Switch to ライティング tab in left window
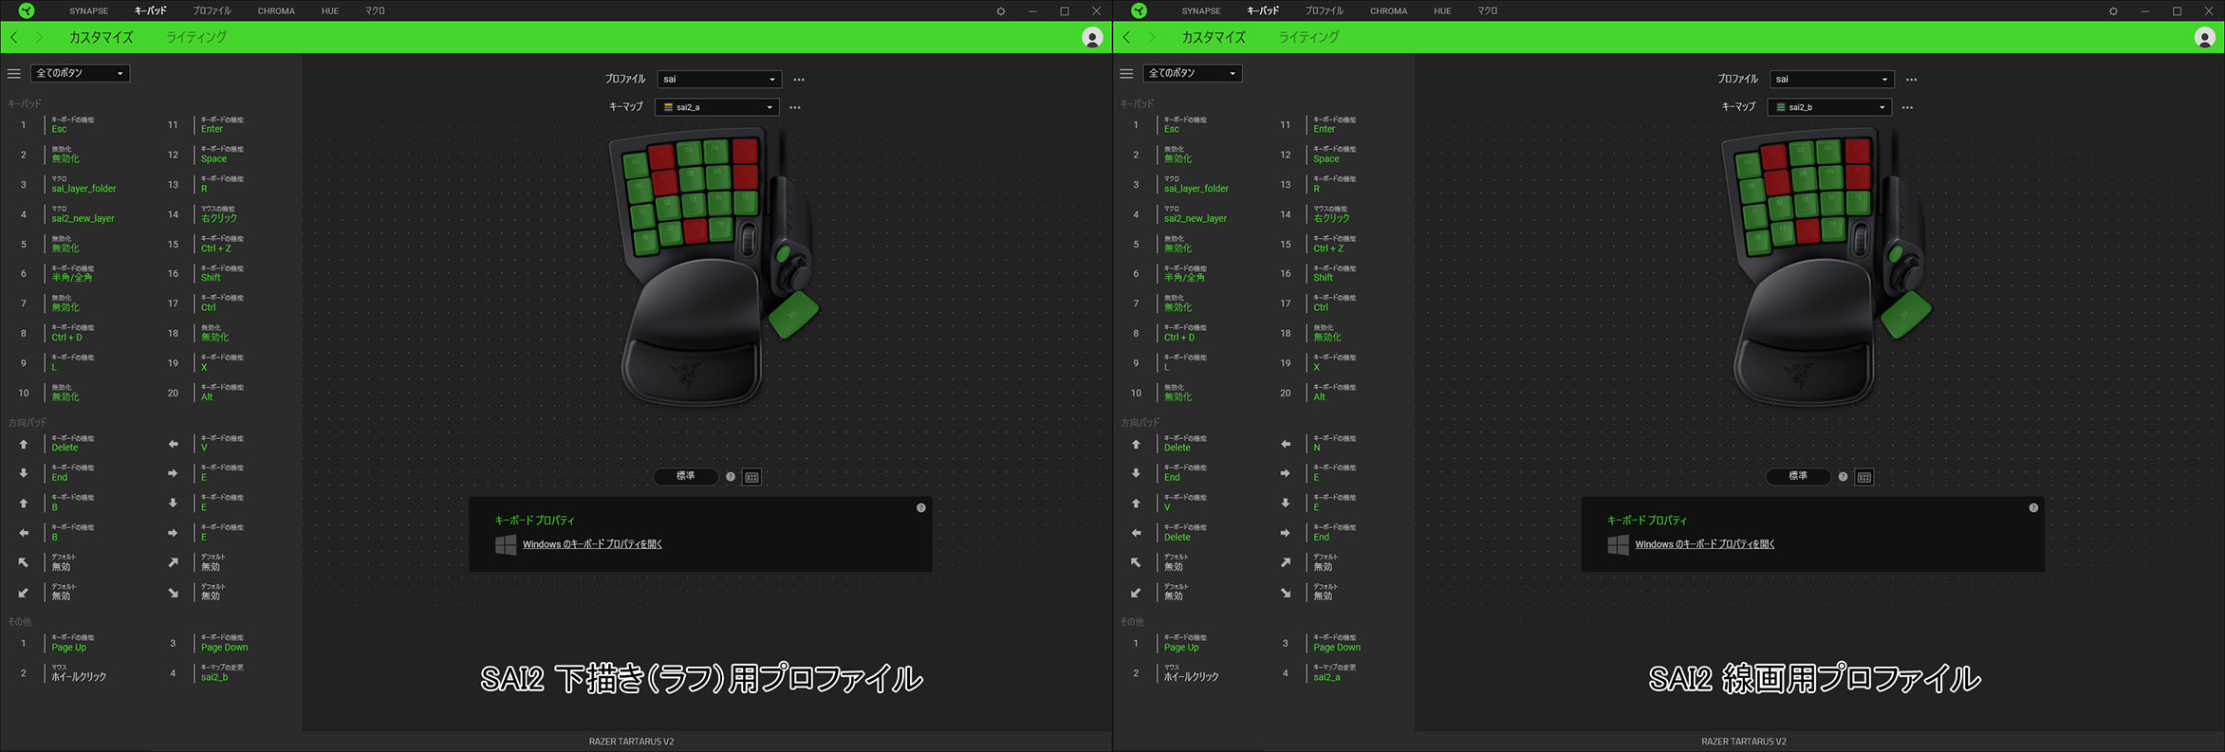Viewport: 2225px width, 752px height. coord(196,37)
